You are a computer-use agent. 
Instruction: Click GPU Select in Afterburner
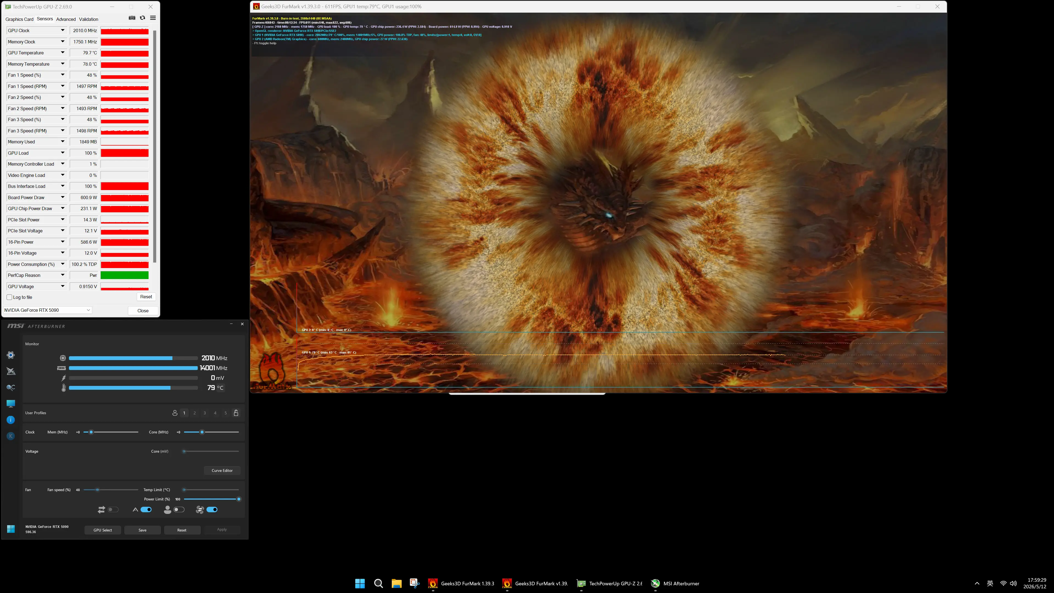103,530
